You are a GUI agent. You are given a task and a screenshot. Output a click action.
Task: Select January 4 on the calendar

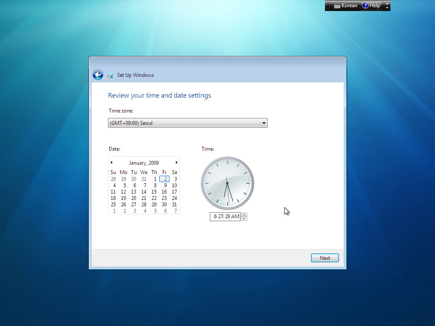(x=114, y=185)
